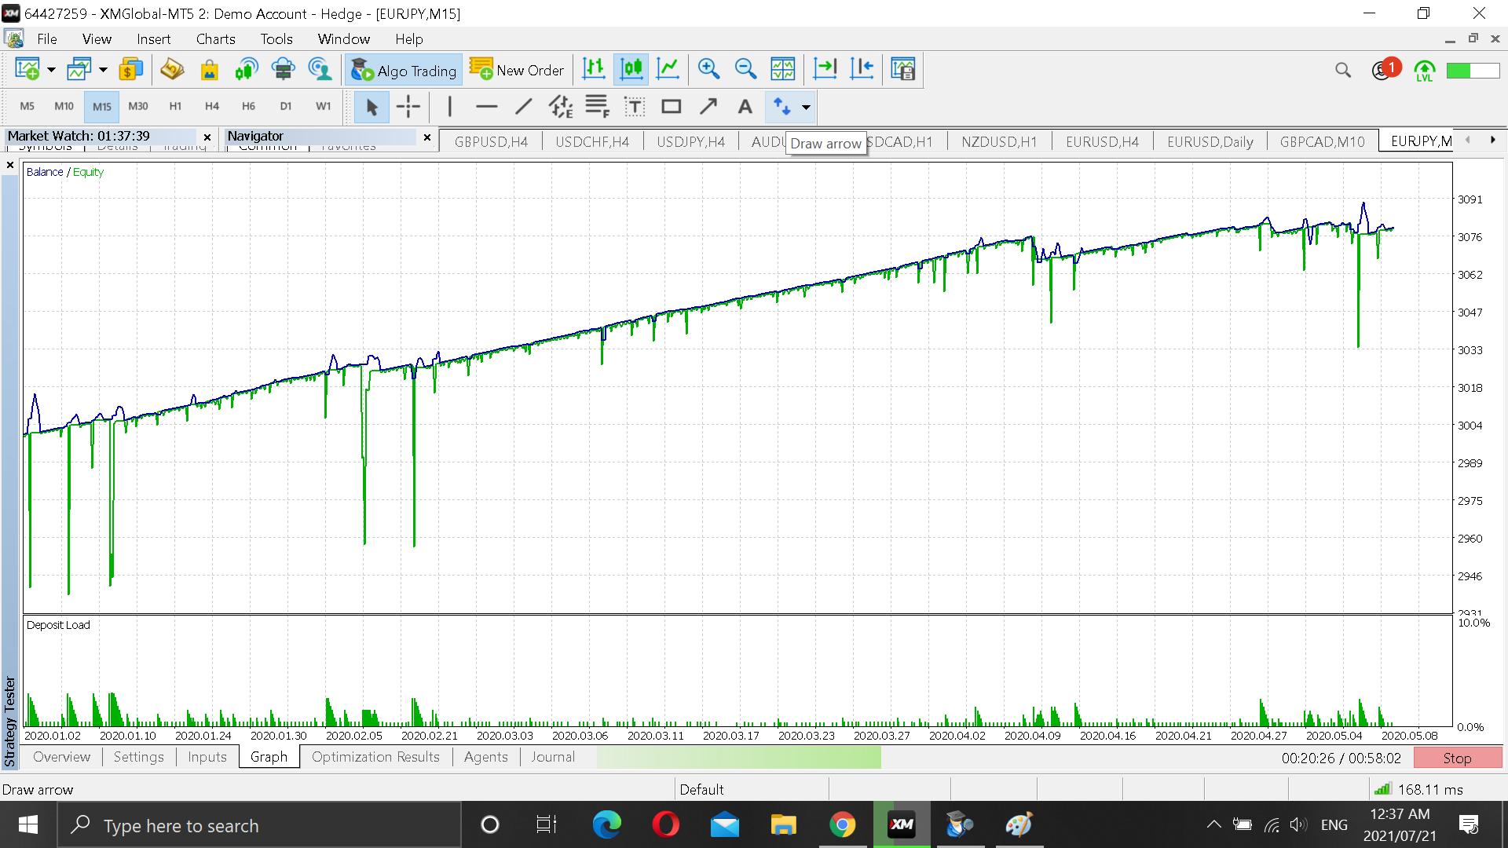Open the tester Journal tab
This screenshot has width=1508, height=848.
(553, 757)
